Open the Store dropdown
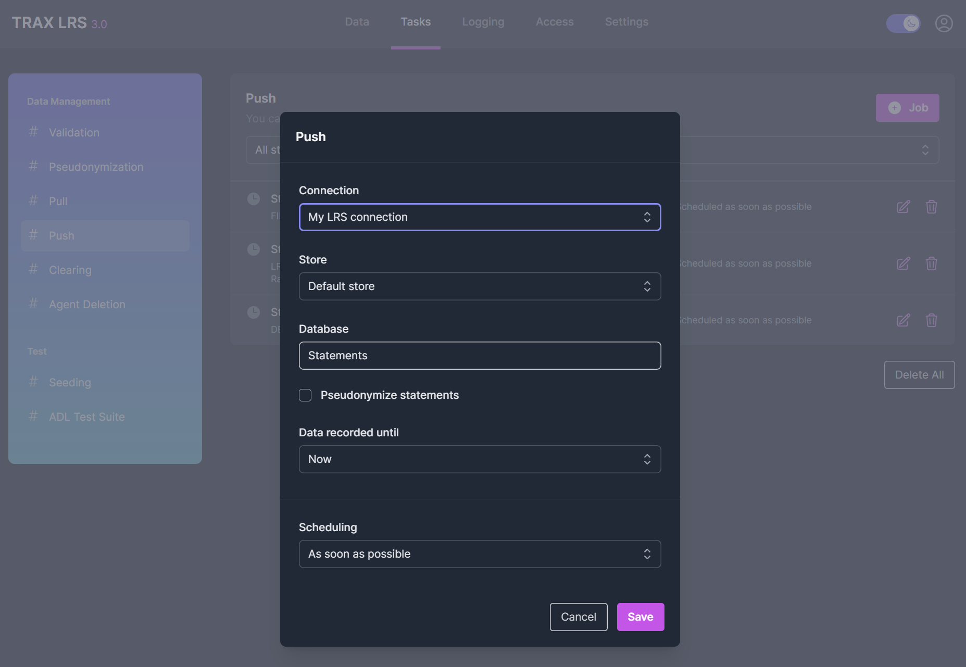This screenshot has width=966, height=667. pyautogui.click(x=480, y=286)
